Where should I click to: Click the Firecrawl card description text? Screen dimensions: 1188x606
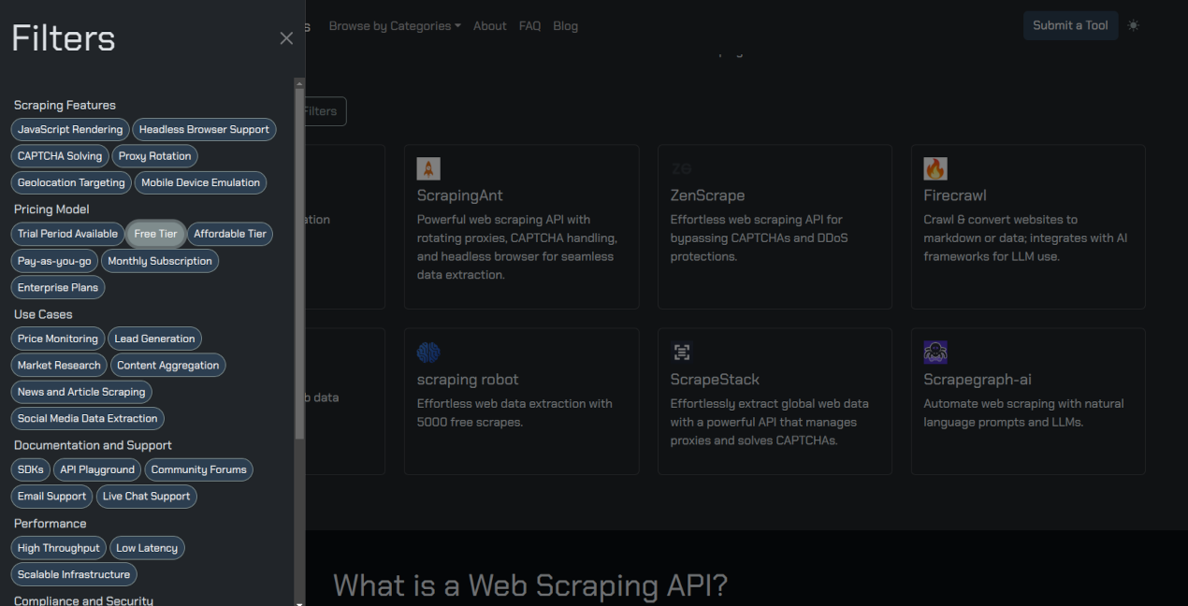click(x=1026, y=238)
